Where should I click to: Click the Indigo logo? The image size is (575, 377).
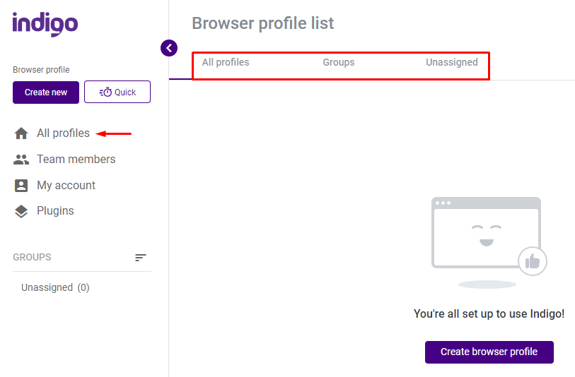45,24
